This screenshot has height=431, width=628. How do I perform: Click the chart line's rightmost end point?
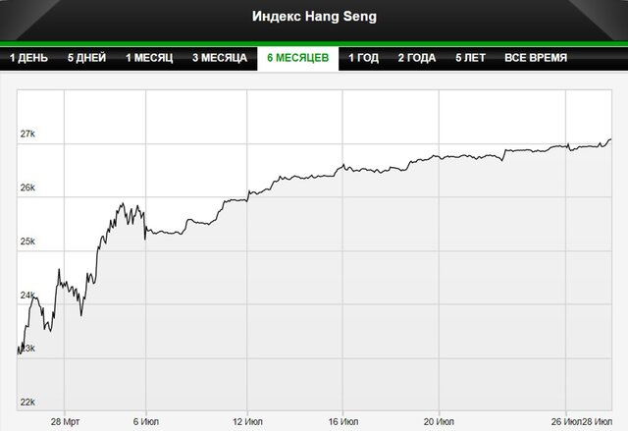coord(610,139)
